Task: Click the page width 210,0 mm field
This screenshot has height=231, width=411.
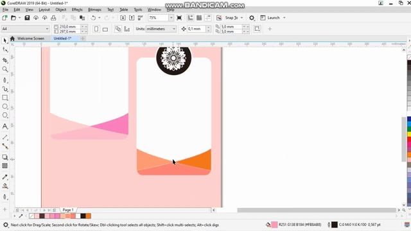Action: click(x=69, y=26)
